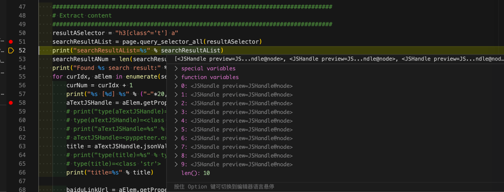
Task: Click the "Found %s search result:" string
Action: [x=117, y=68]
